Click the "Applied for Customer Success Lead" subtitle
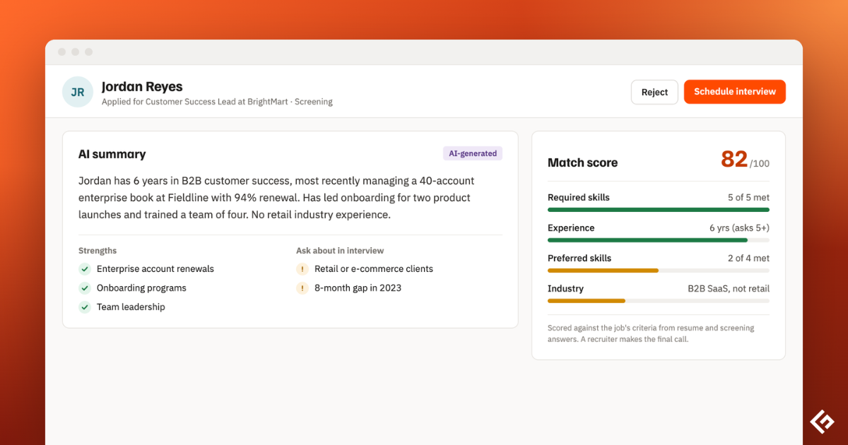Image resolution: width=848 pixels, height=445 pixels. (x=217, y=102)
